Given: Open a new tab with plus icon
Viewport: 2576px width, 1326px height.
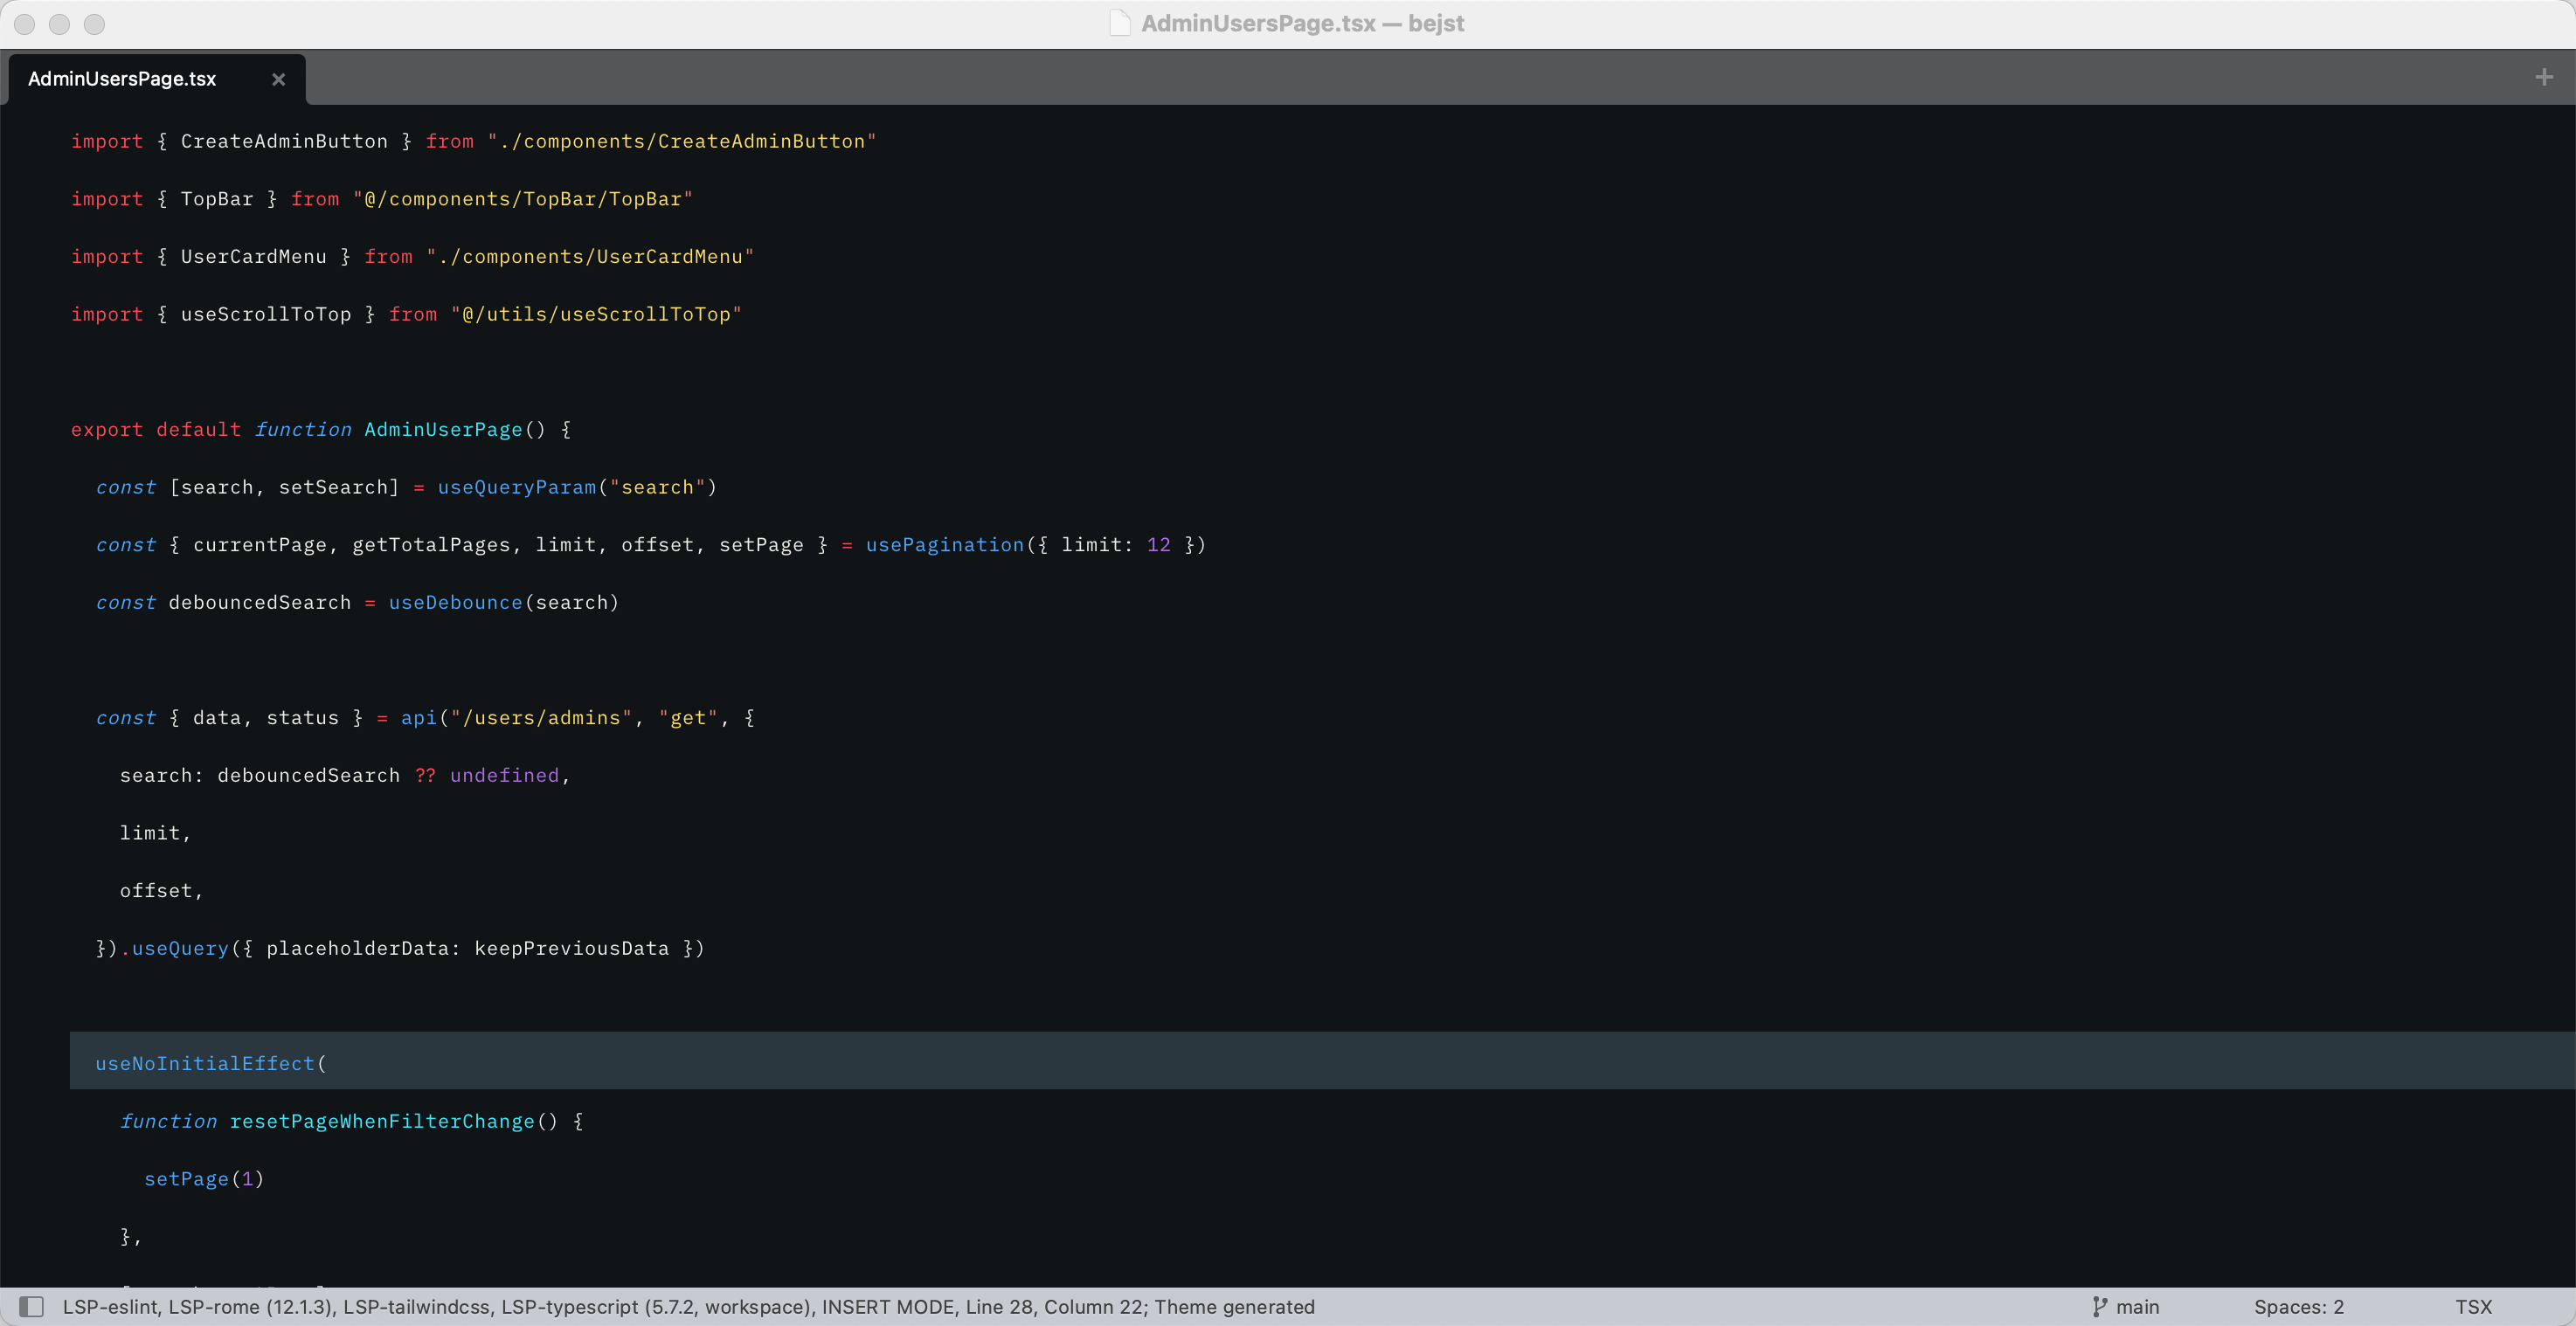Looking at the screenshot, I should click(x=2544, y=77).
